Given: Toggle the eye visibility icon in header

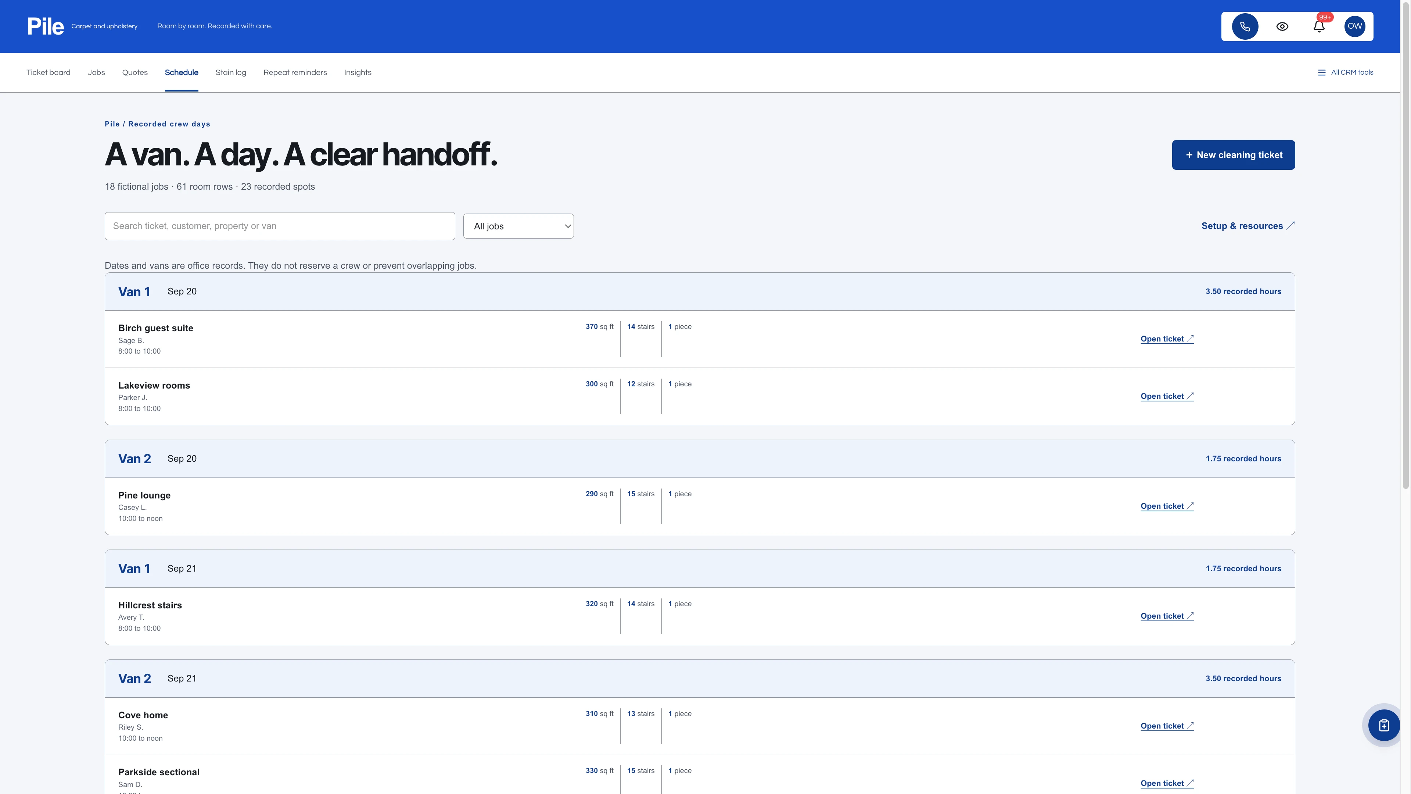Looking at the screenshot, I should tap(1282, 26).
